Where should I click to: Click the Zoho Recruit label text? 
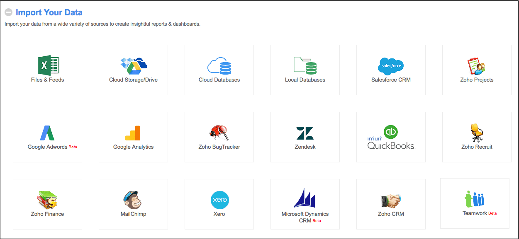(x=477, y=147)
